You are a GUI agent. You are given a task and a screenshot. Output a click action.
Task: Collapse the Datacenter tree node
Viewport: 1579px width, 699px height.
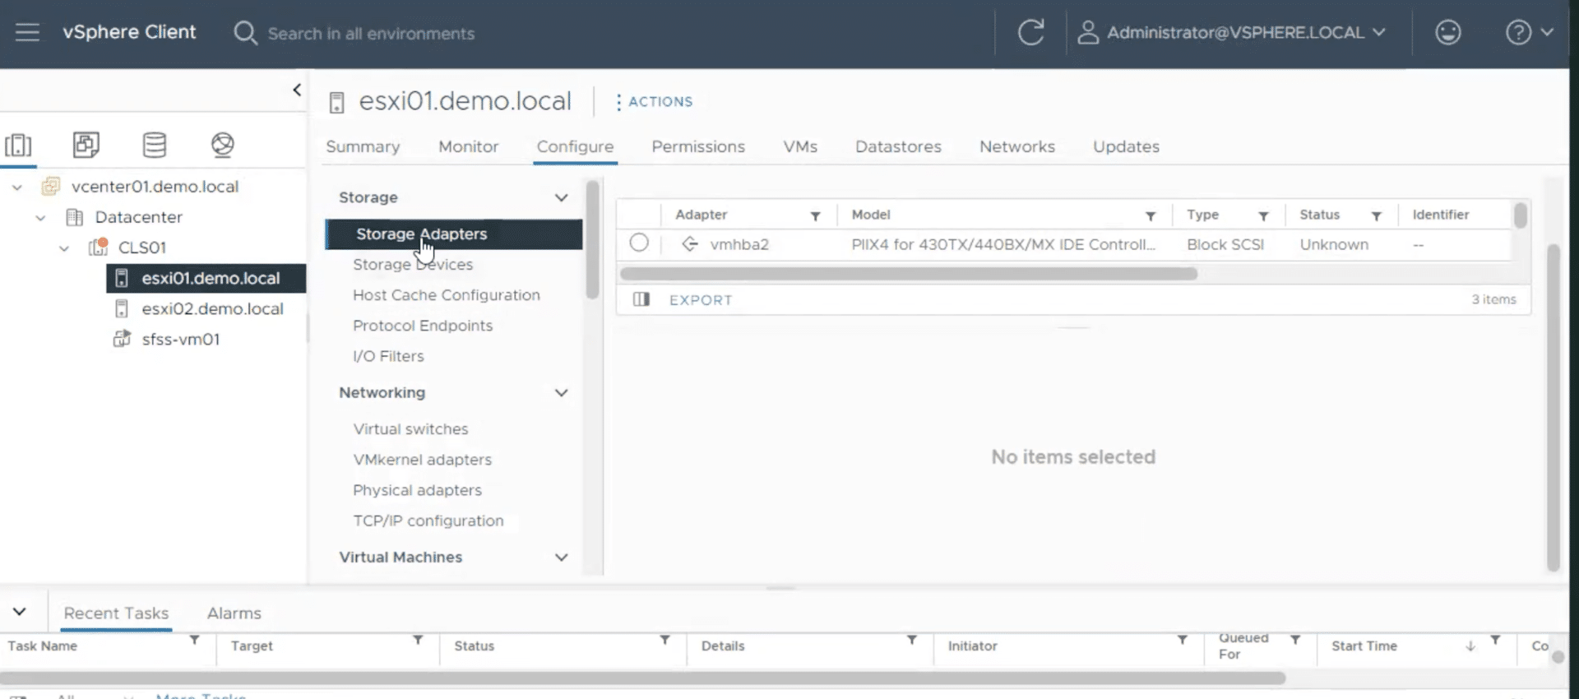[x=40, y=218]
